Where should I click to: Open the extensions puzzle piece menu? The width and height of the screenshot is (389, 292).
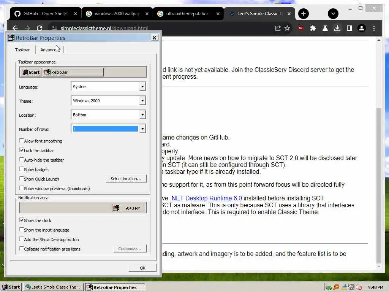pos(313,28)
